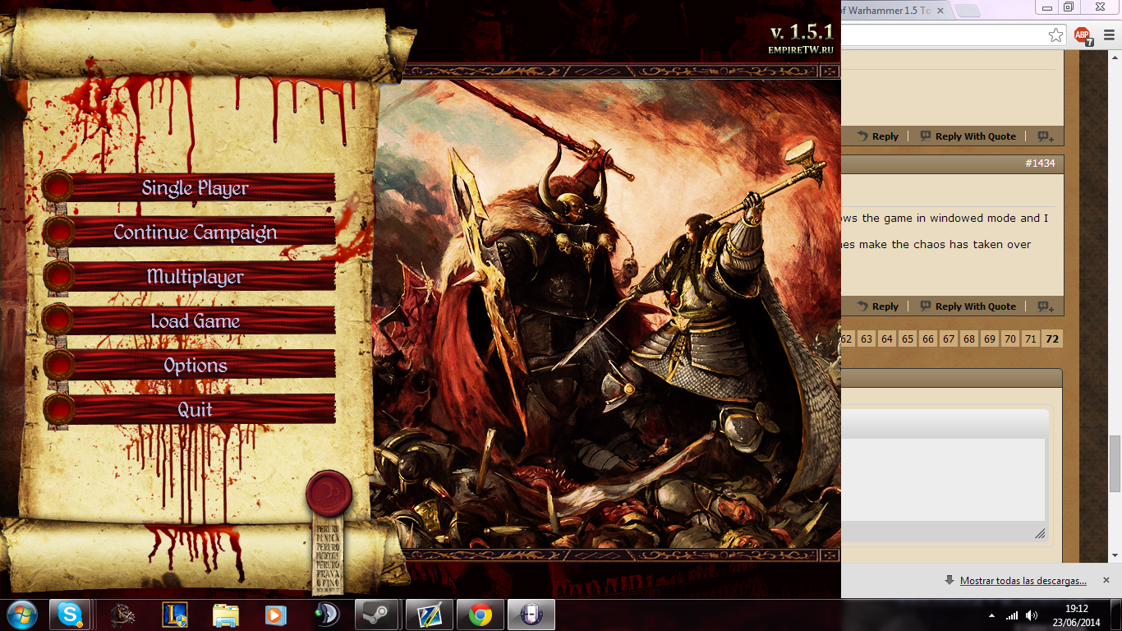Go to forum page 66
Screen dimensions: 1122x631
pyautogui.click(x=928, y=339)
